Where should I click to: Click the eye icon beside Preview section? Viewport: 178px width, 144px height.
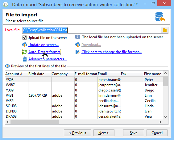(7, 66)
